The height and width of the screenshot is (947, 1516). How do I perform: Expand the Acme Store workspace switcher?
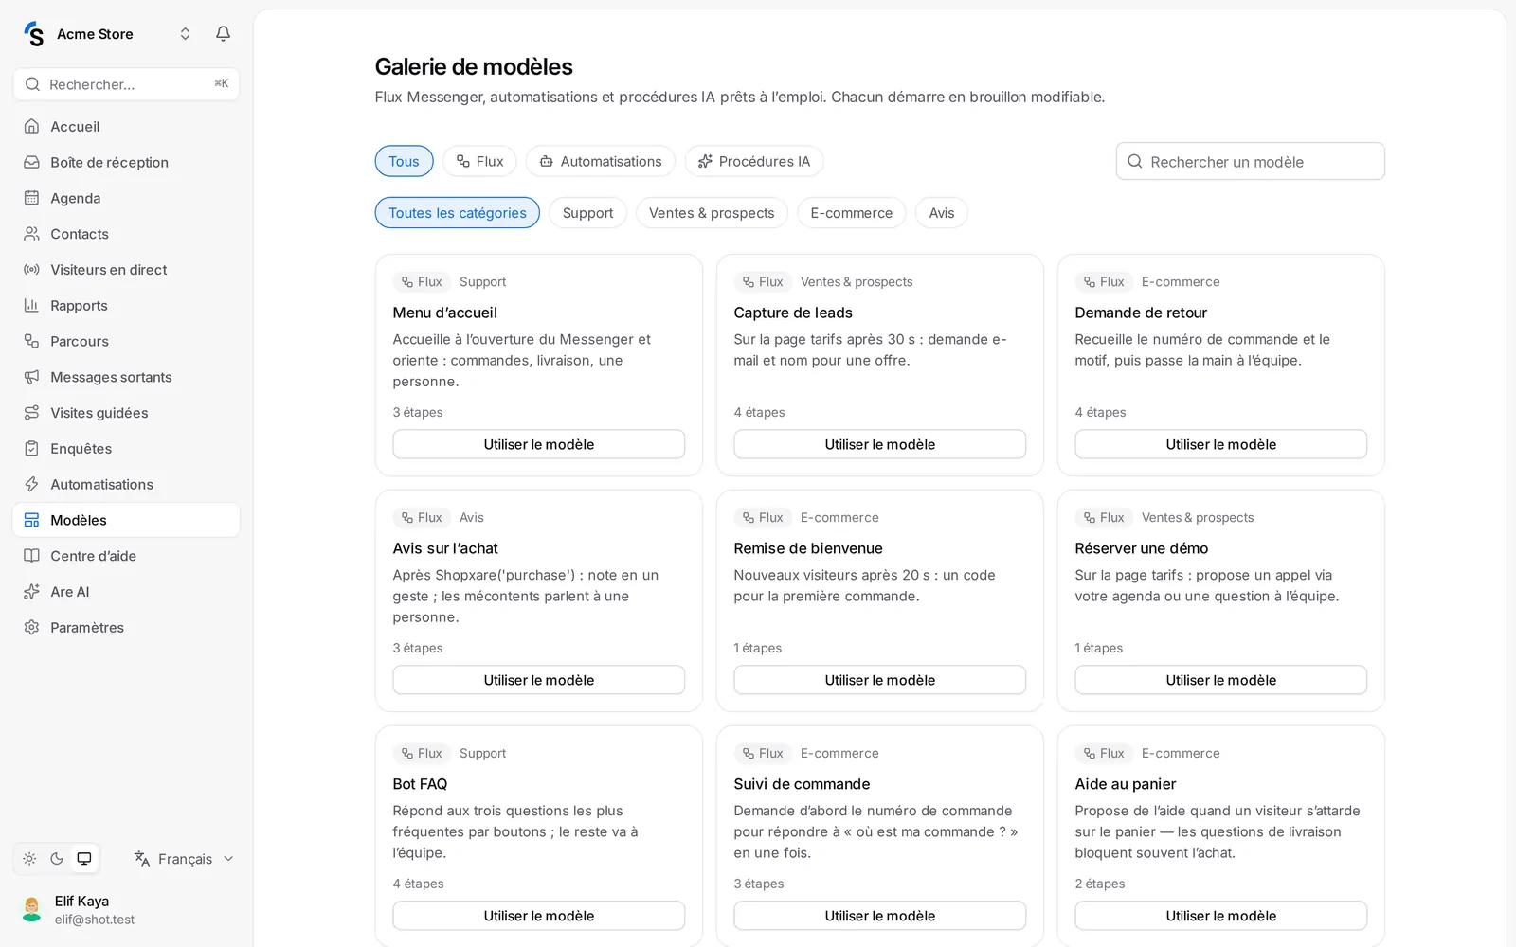click(x=185, y=34)
